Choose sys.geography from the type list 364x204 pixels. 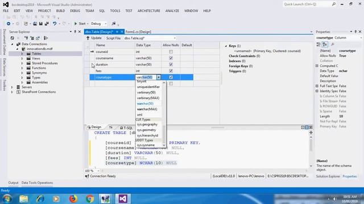[x=147, y=125]
